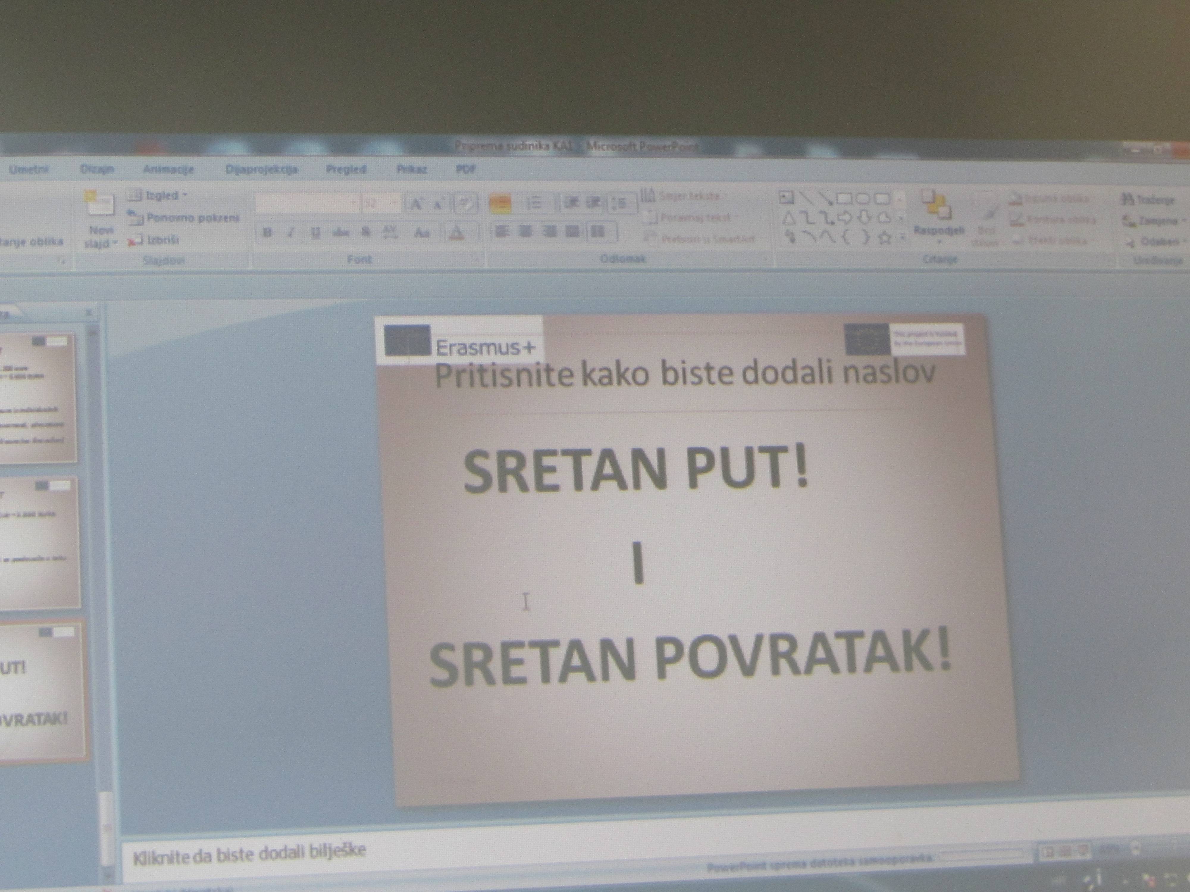
Task: Toggle underline formatting
Action: (316, 233)
